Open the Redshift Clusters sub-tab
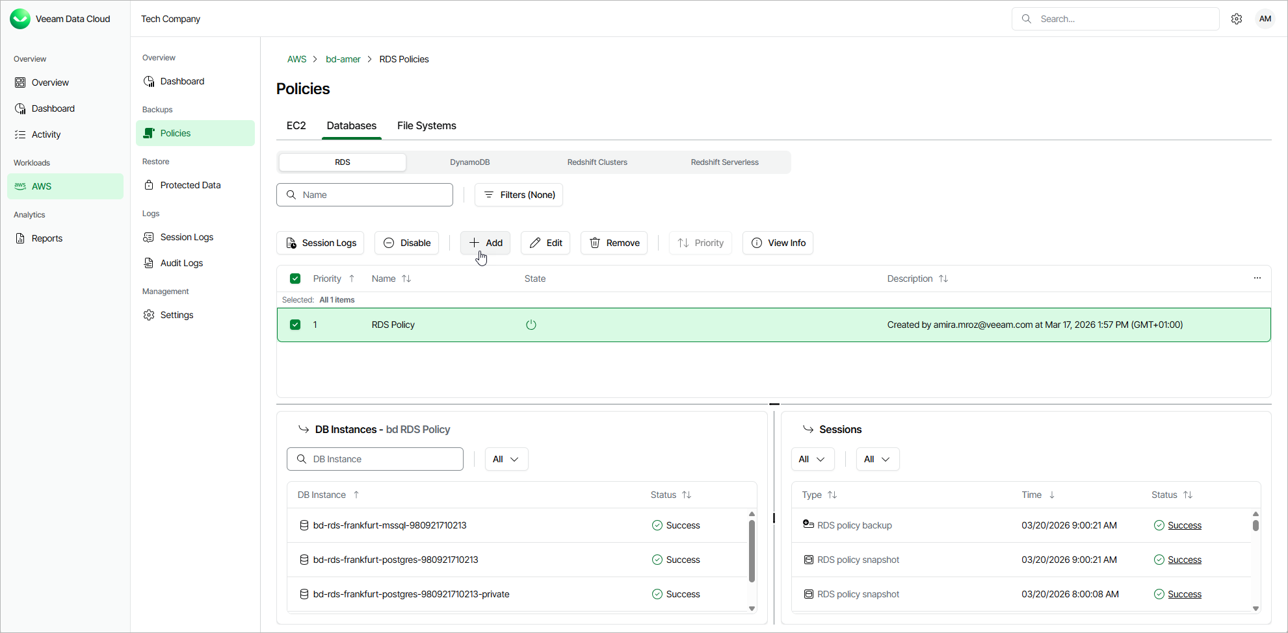This screenshot has width=1288, height=633. [598, 162]
